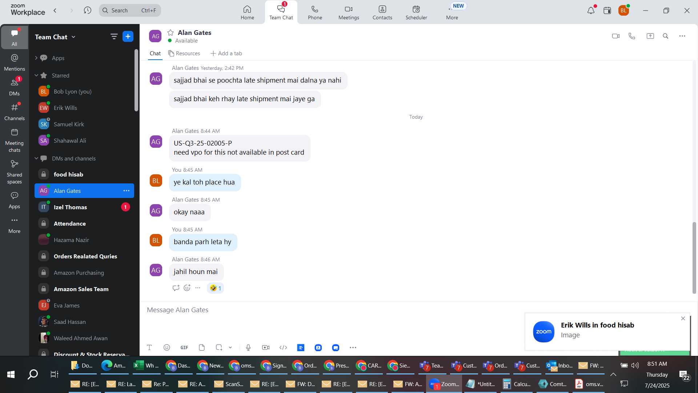Open the GIF picker

184,348
